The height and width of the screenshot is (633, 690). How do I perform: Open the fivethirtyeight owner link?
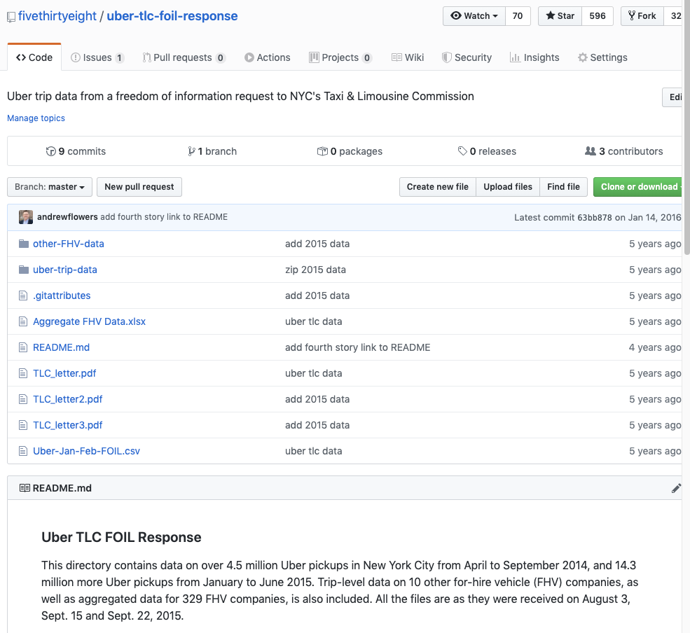click(57, 16)
